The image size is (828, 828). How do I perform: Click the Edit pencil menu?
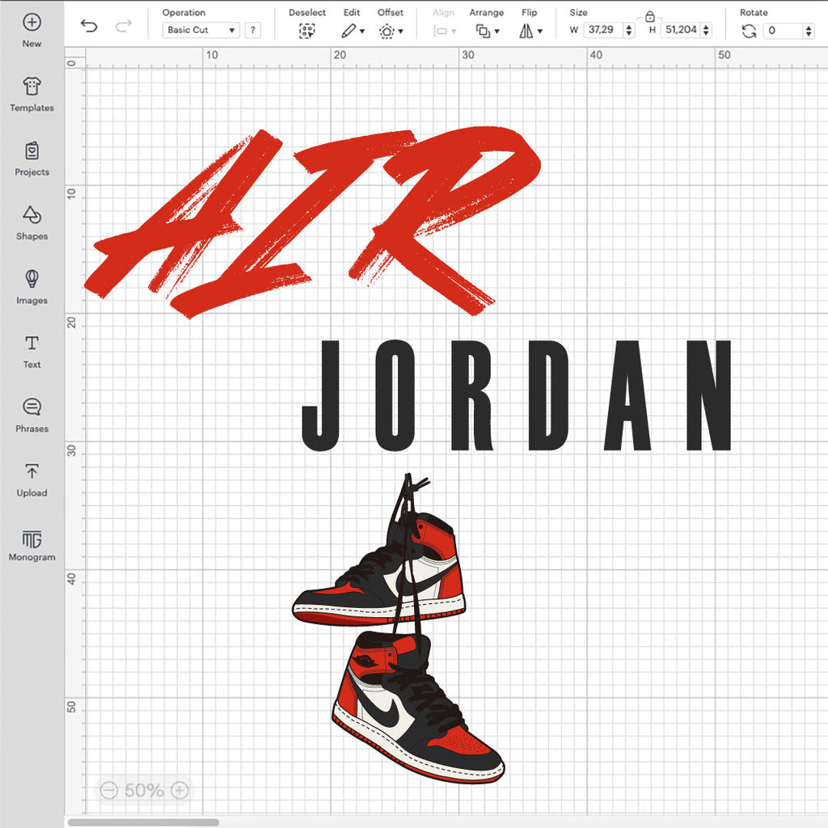tap(348, 30)
